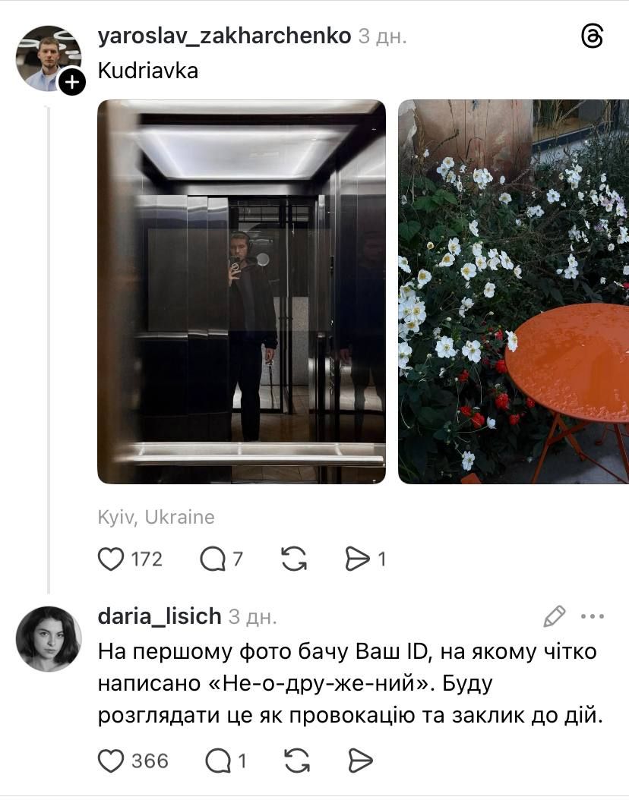Open replies to daria_lisich's comment

[218, 761]
